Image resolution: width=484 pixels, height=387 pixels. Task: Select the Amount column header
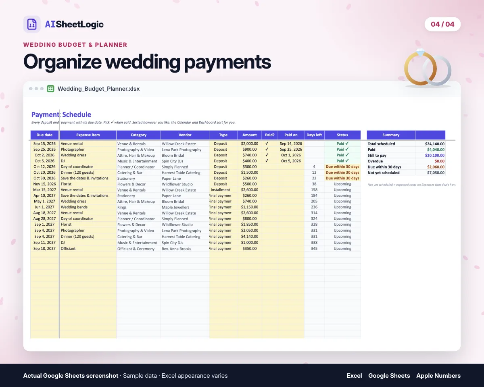250,135
